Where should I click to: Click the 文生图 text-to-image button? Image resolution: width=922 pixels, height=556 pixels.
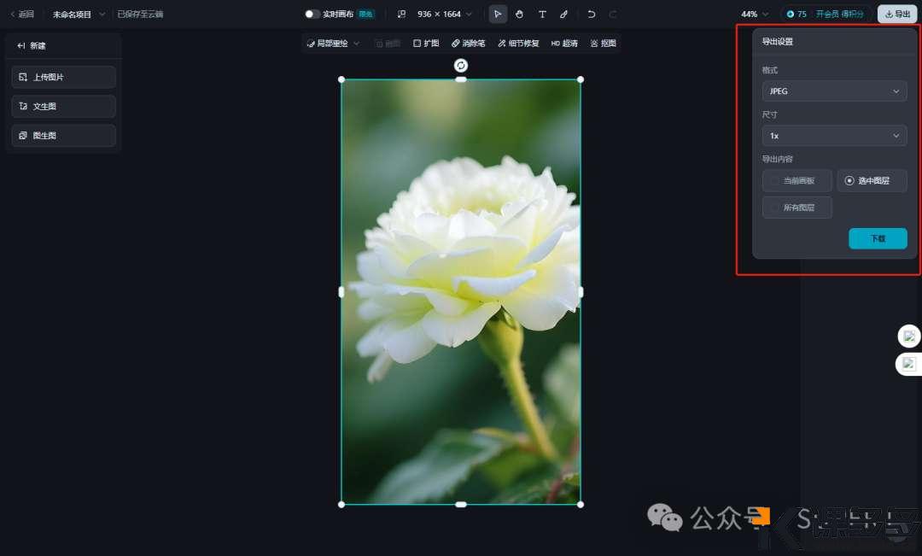pos(64,107)
